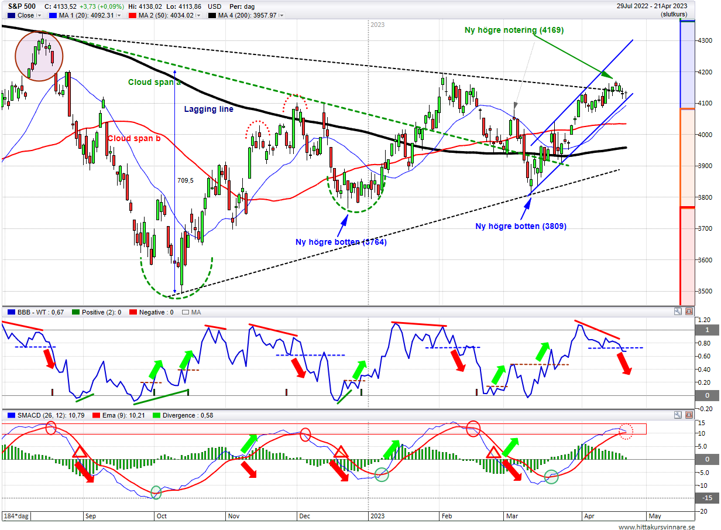This screenshot has height=530, width=721.
Task: Close the BBB-WT indicator panel
Action: (x=688, y=312)
